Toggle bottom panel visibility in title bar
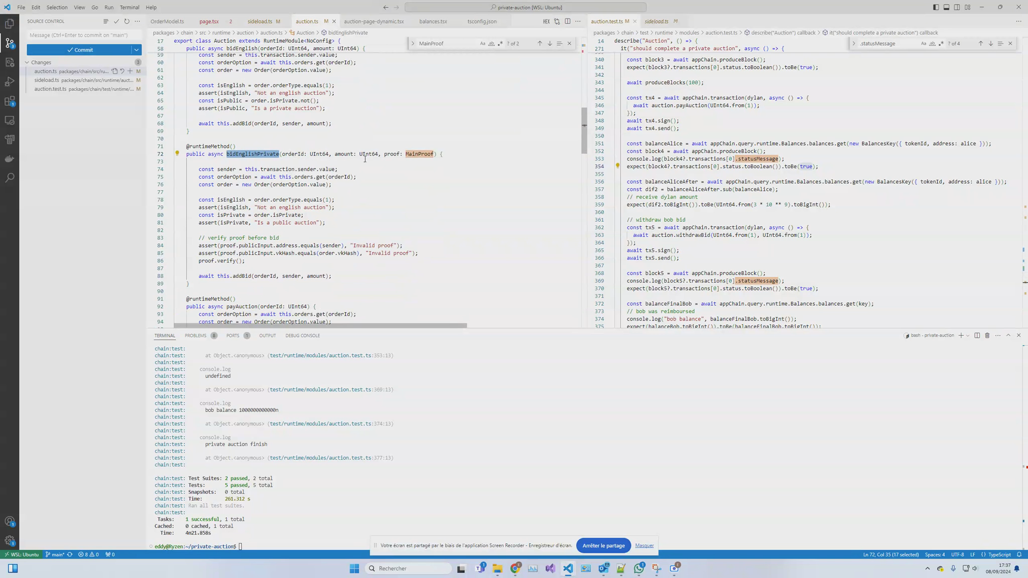The height and width of the screenshot is (578, 1028). coord(946,8)
